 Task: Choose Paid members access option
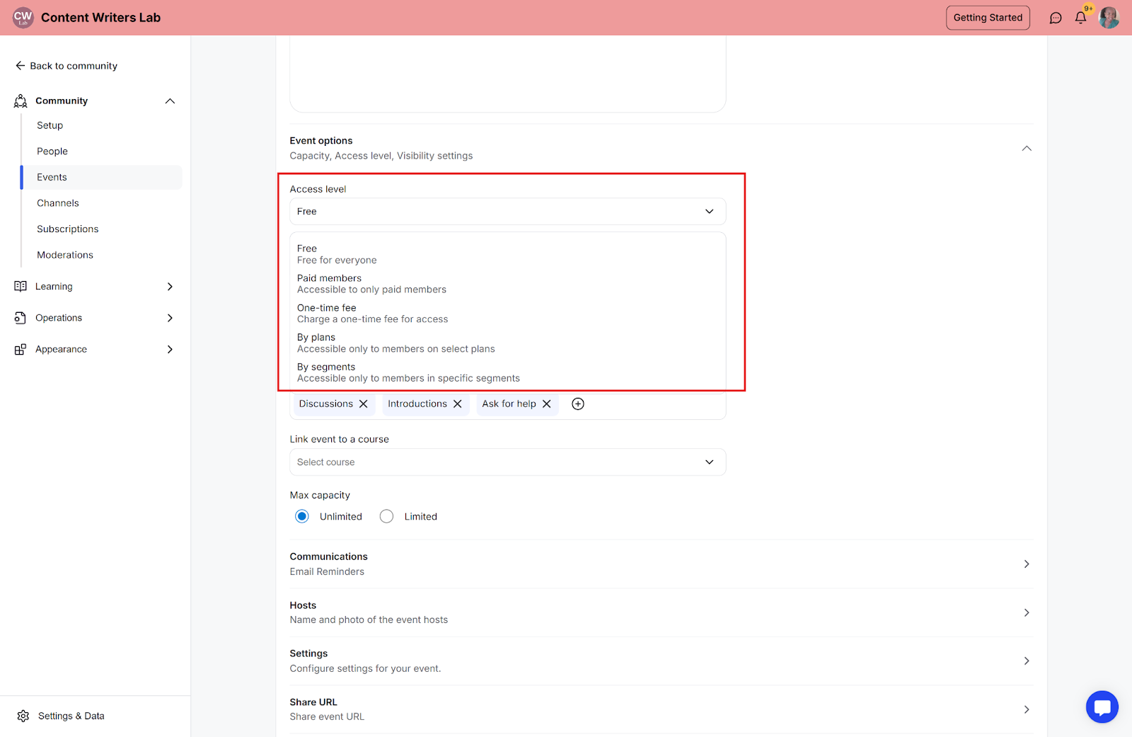click(x=508, y=284)
